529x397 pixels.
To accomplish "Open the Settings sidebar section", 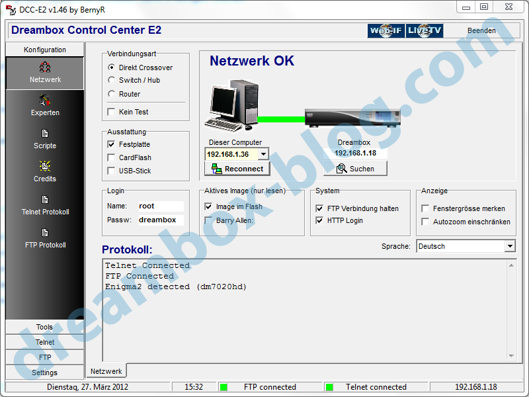I will [x=44, y=373].
